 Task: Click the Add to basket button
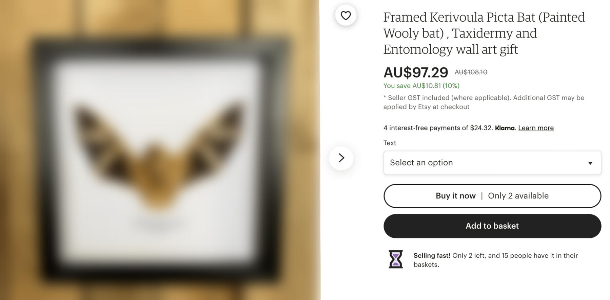point(492,226)
